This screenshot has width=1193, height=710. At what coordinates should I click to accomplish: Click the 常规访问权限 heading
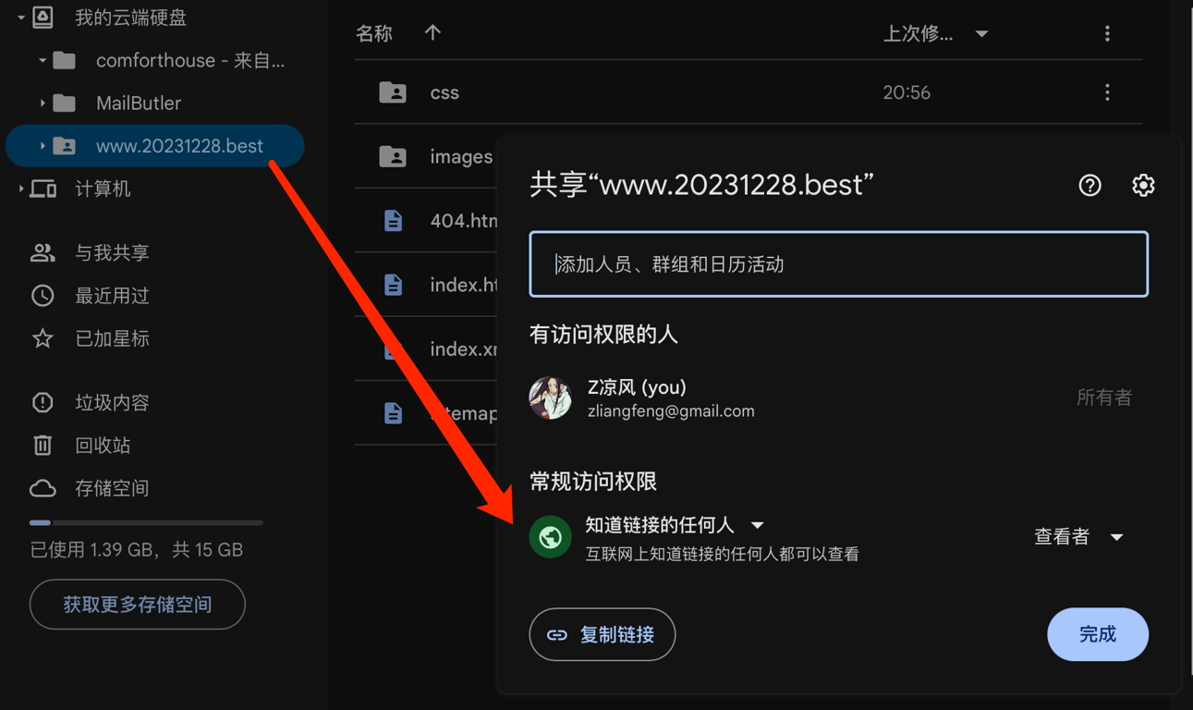(593, 482)
